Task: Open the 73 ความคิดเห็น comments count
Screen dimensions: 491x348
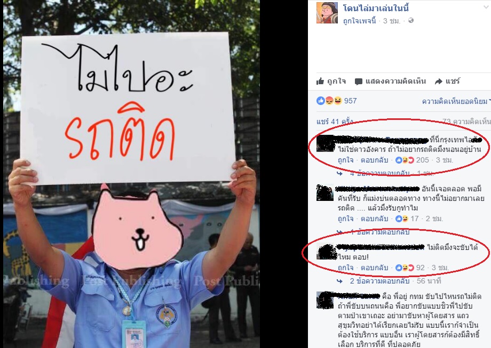Action: pyautogui.click(x=466, y=122)
